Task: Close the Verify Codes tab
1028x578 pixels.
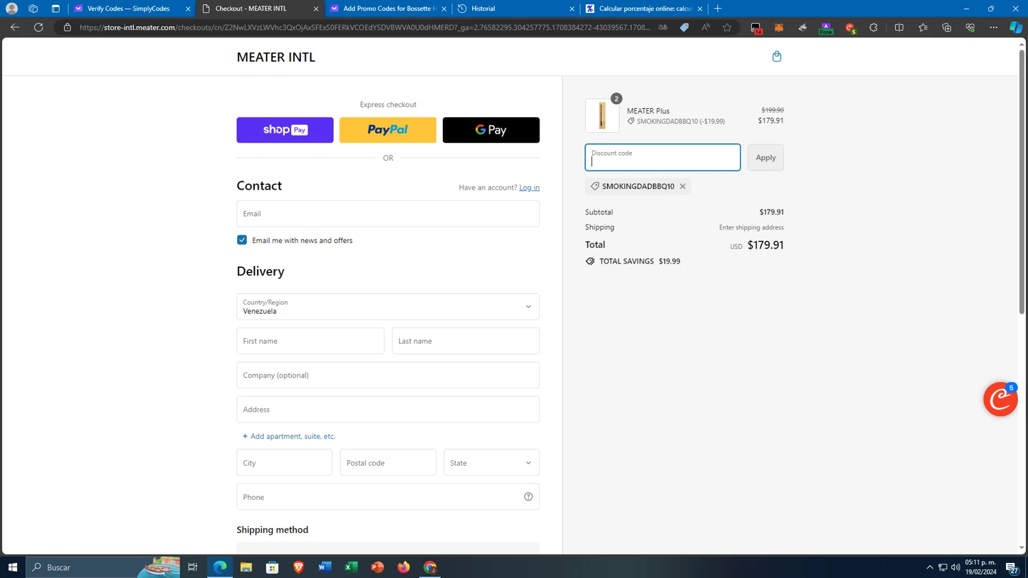Action: 188,9
